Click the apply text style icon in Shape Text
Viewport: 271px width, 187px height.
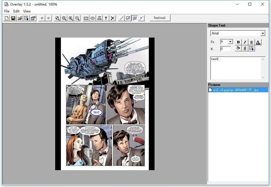[x=251, y=48]
